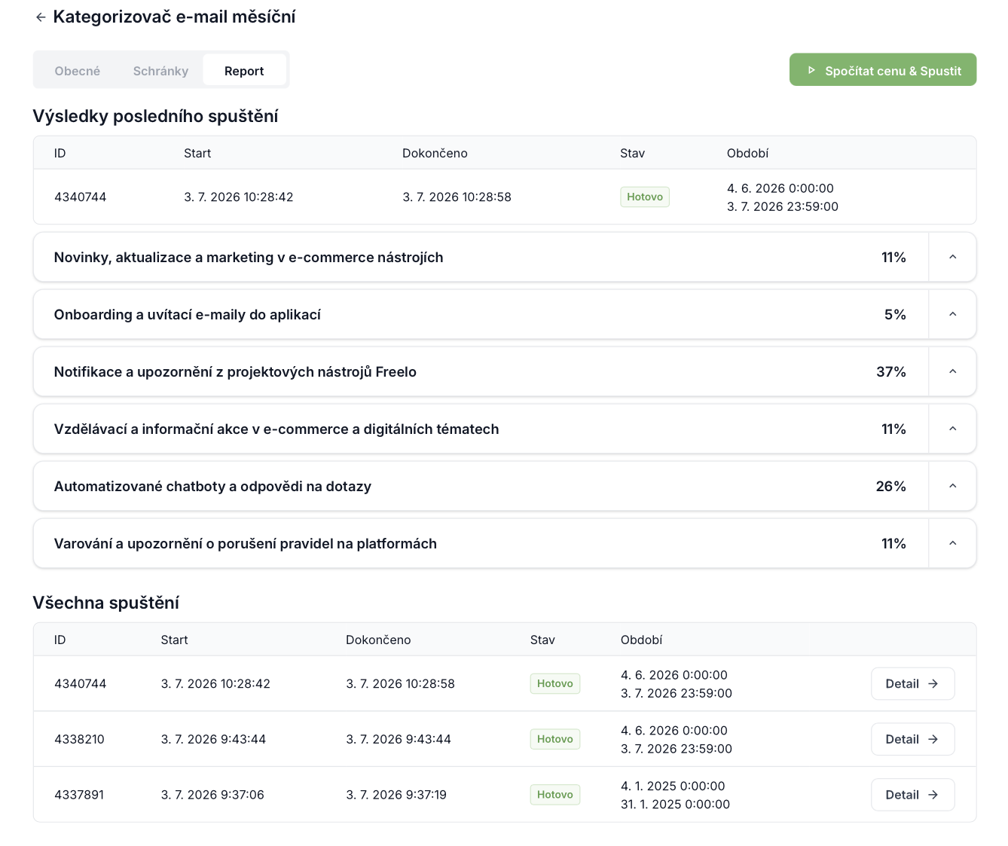Screen dimensions: 1008x846
Task: Click the Spočítat cenu & Spustit button
Action: click(883, 70)
